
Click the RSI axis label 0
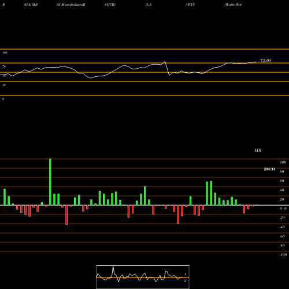3,99
